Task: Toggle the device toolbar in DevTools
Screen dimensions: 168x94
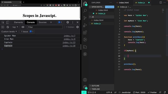Action: pos(8,22)
